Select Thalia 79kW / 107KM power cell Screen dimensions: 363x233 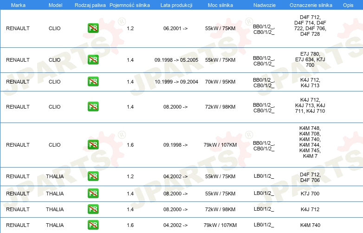220,225
